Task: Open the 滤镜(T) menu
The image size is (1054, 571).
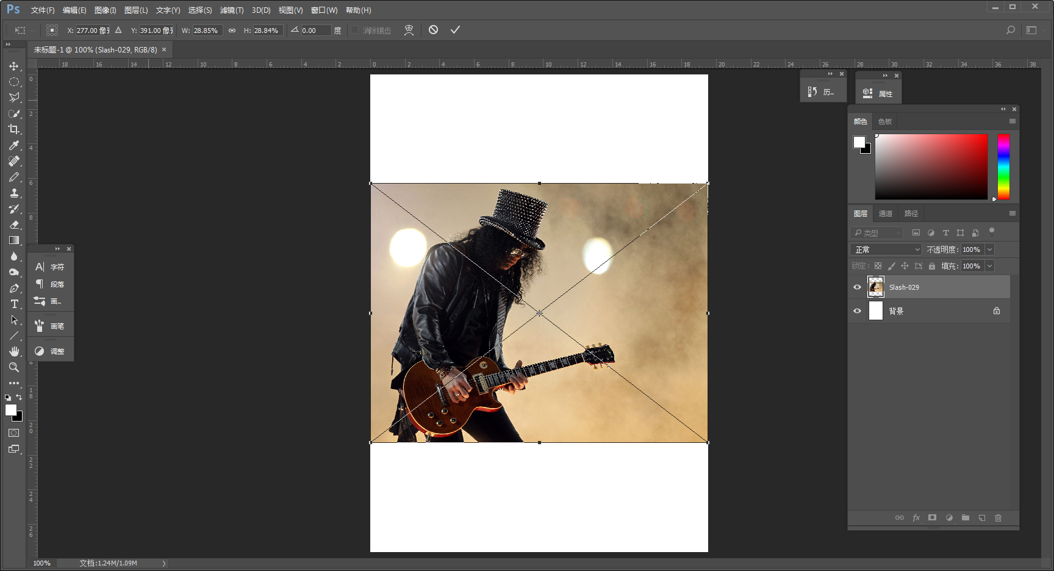Action: pyautogui.click(x=231, y=10)
